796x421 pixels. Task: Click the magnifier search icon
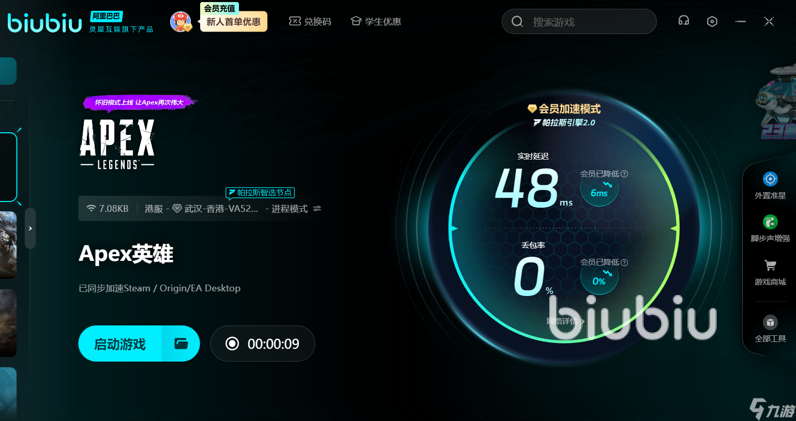click(x=517, y=22)
